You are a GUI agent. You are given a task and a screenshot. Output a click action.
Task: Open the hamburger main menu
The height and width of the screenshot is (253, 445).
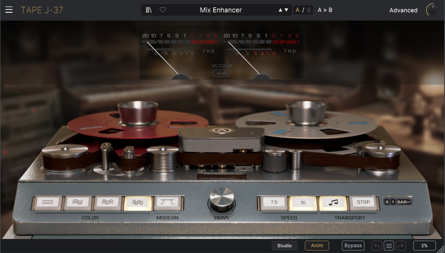pos(9,10)
